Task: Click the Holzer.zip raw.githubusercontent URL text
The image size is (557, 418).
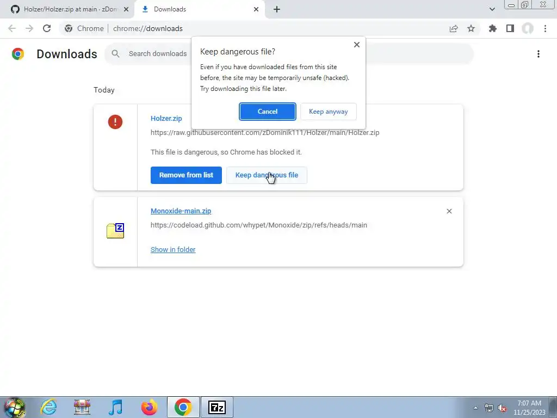Action: [x=265, y=133]
